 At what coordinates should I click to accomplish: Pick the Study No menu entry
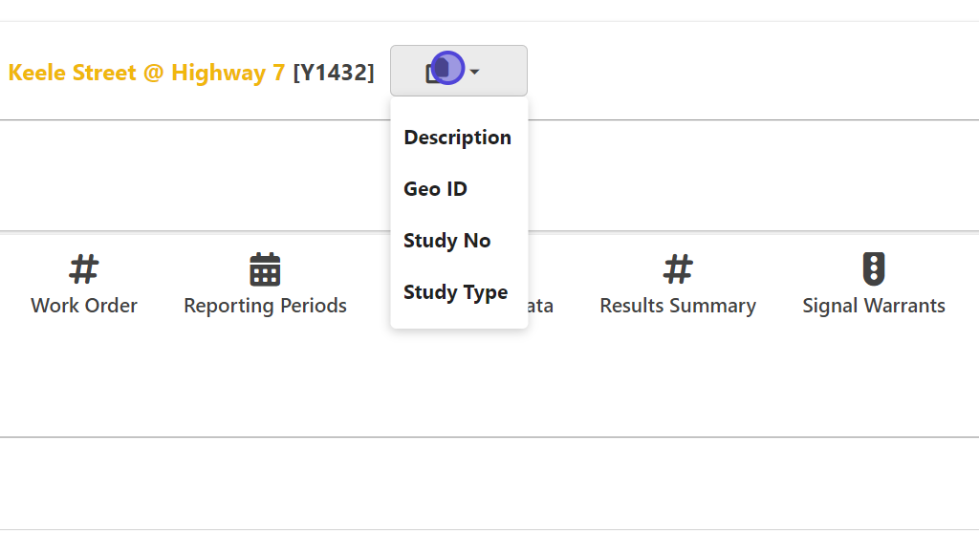tap(446, 241)
